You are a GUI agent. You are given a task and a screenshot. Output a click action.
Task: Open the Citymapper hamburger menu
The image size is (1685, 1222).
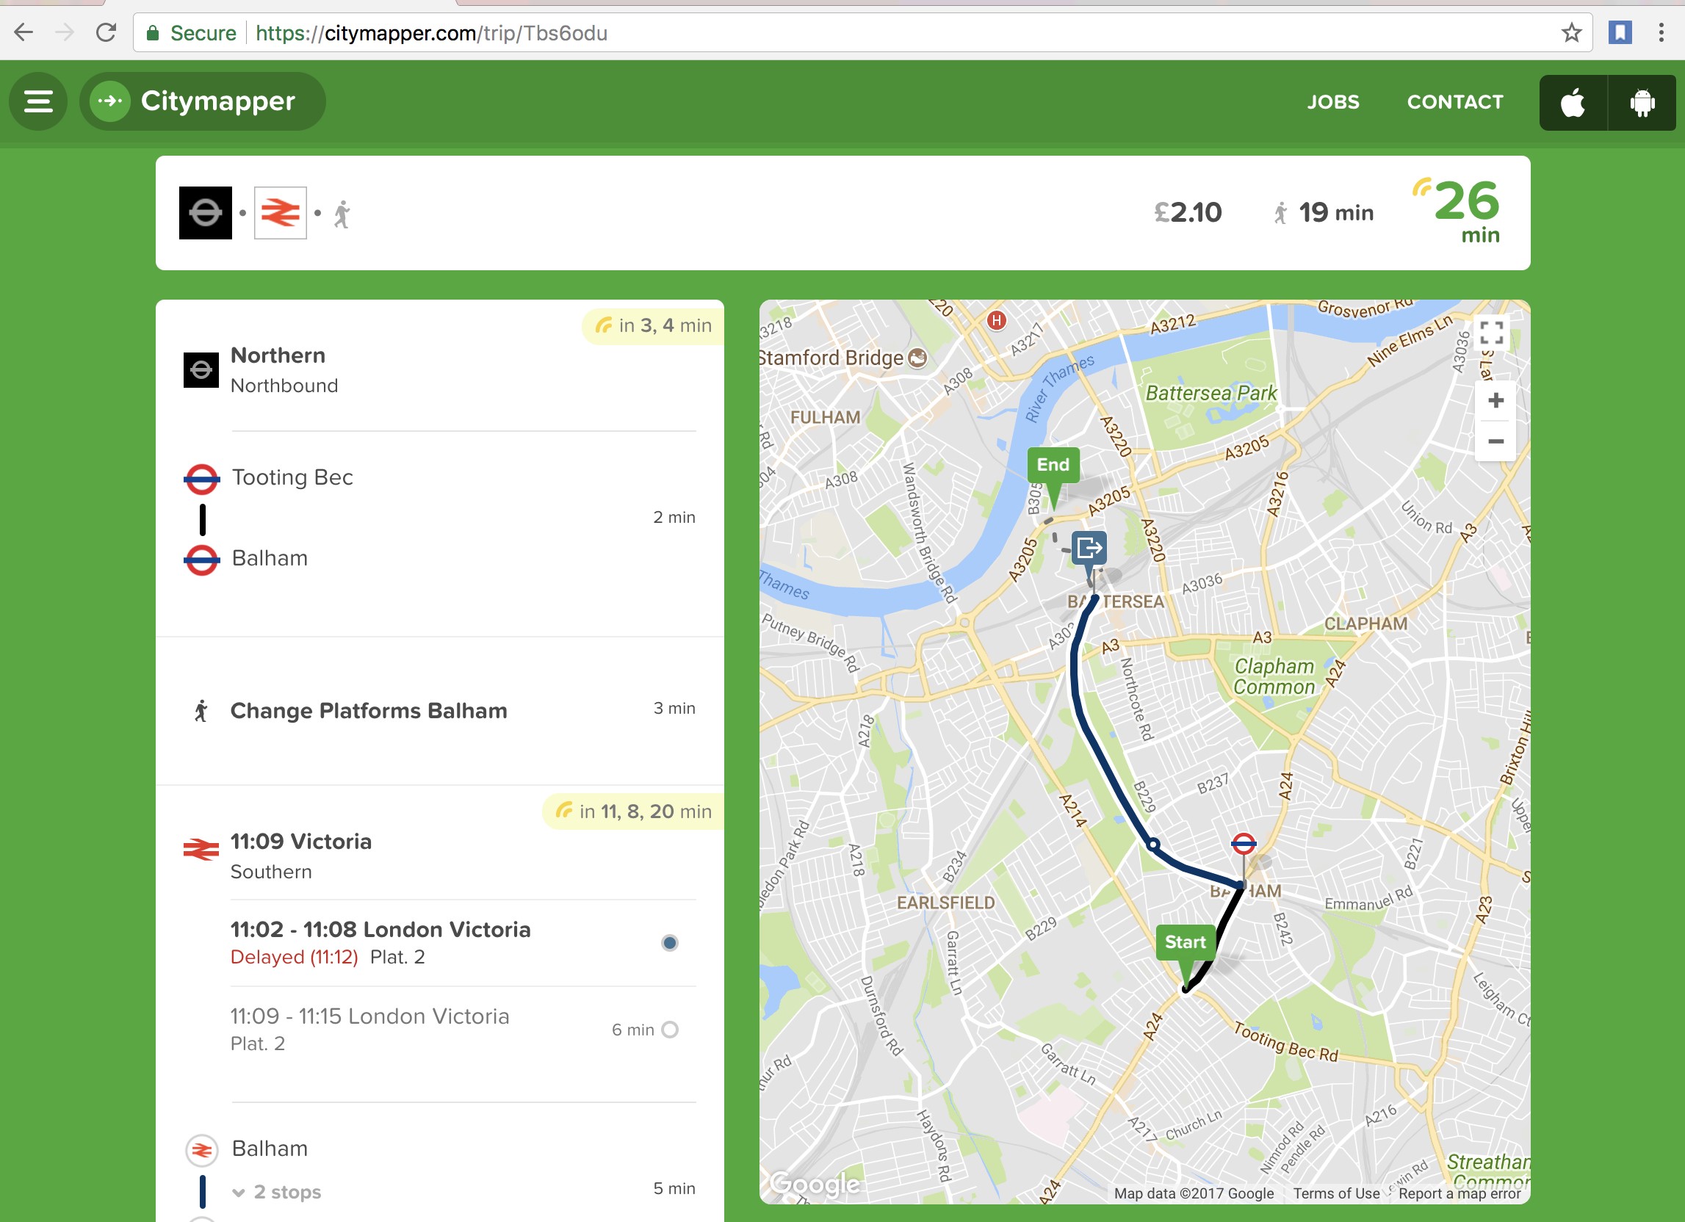point(38,102)
